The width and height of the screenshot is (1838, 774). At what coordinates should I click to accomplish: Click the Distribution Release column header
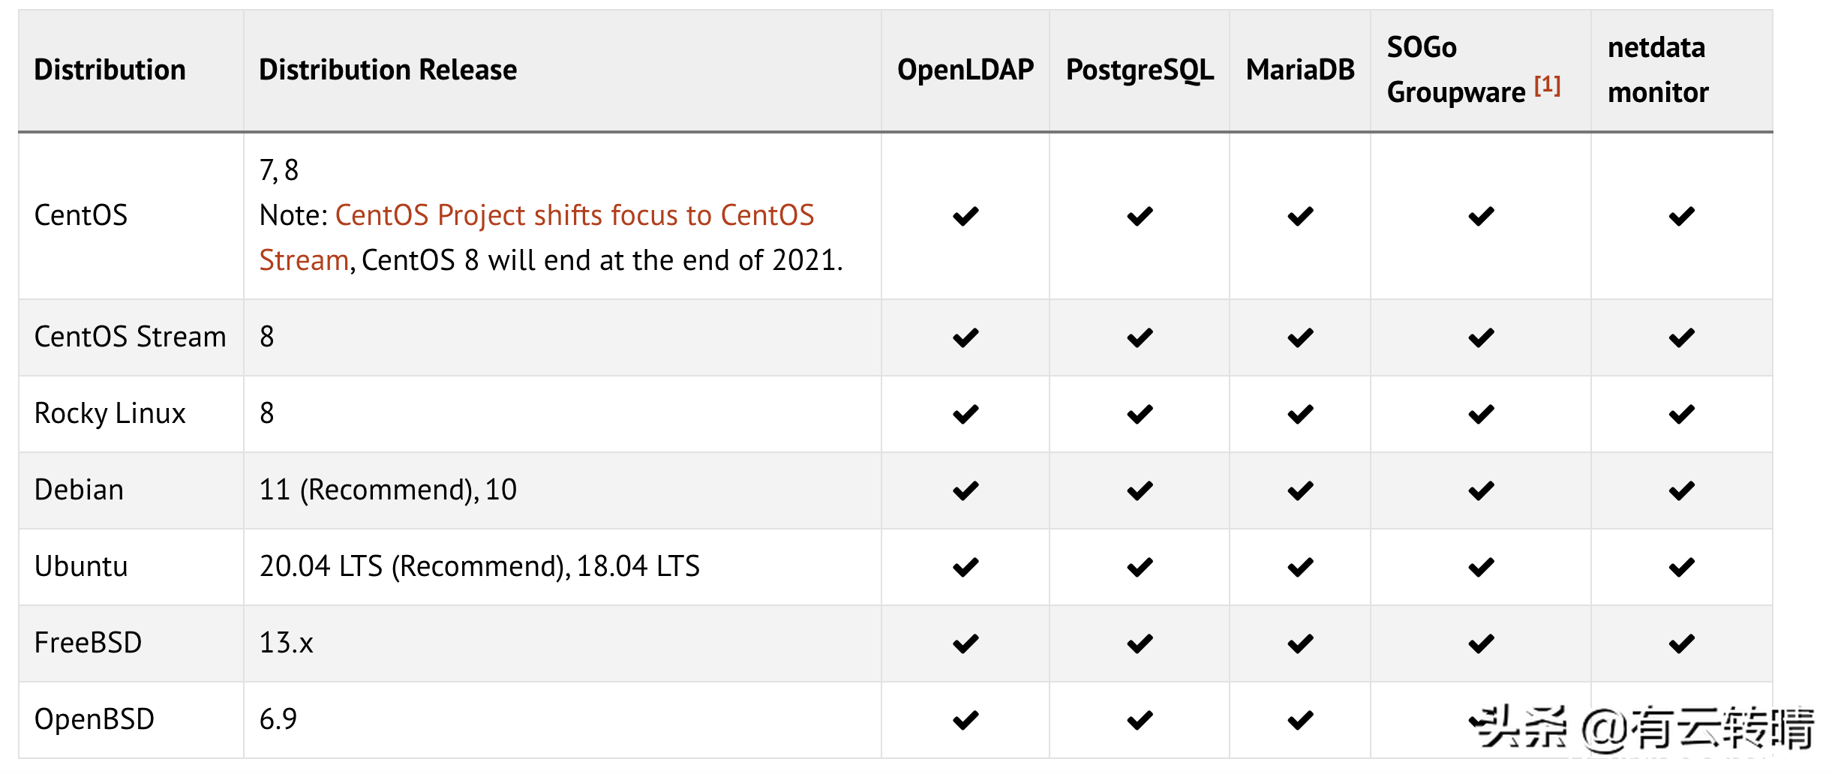(x=388, y=70)
